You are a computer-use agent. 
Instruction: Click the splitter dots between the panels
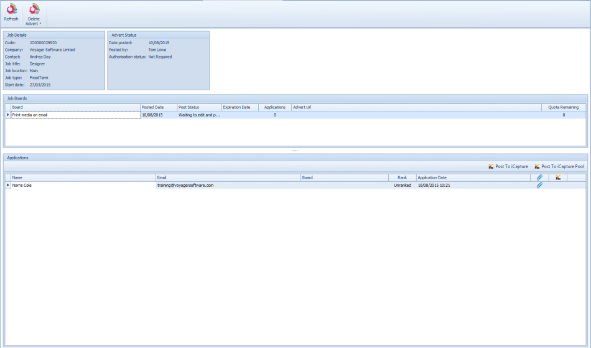click(295, 151)
